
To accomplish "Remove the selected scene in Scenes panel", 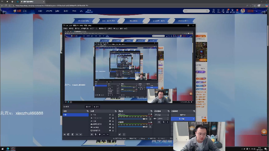I will 69,135.
